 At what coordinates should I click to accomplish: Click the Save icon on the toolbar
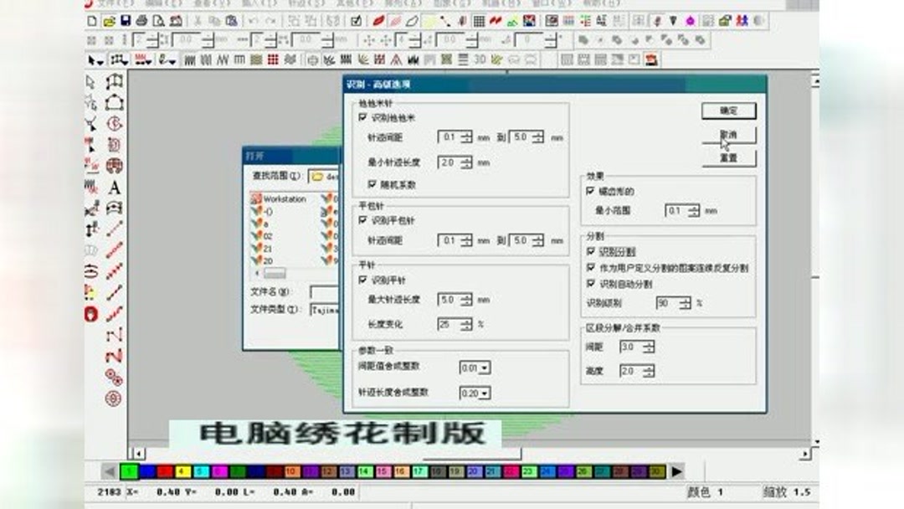126,21
